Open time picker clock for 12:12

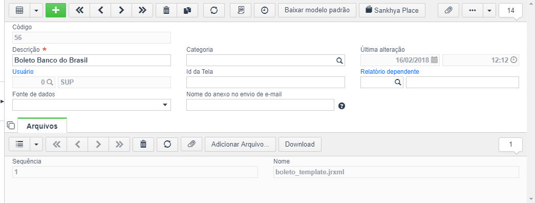point(514,60)
